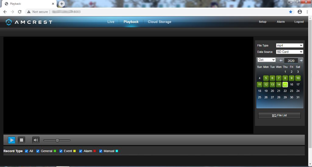The height and width of the screenshot is (167, 312).
Task: Click the browser forward arrow
Action: (x=12, y=12)
